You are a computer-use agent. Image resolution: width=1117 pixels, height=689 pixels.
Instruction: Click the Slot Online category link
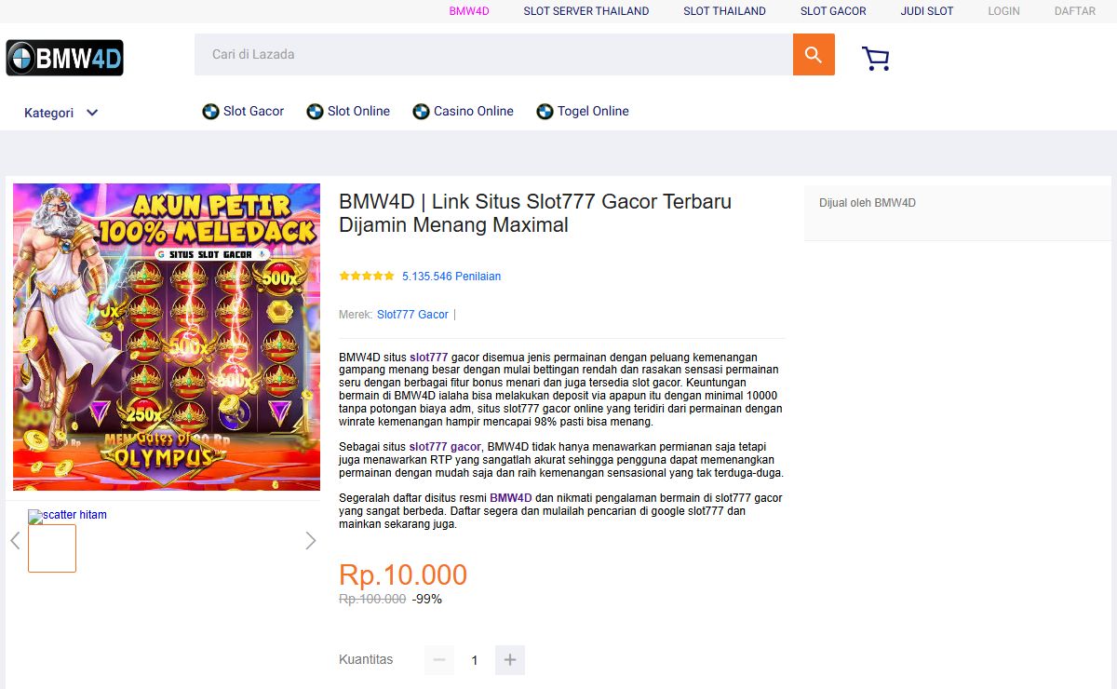(x=349, y=111)
